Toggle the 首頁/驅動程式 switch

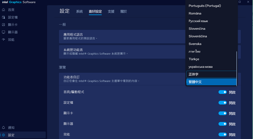(223, 92)
